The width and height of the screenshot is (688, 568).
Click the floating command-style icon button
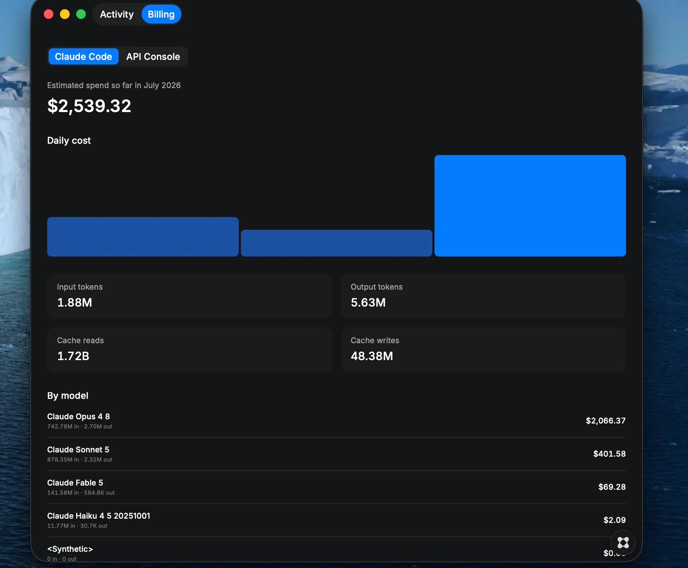623,543
